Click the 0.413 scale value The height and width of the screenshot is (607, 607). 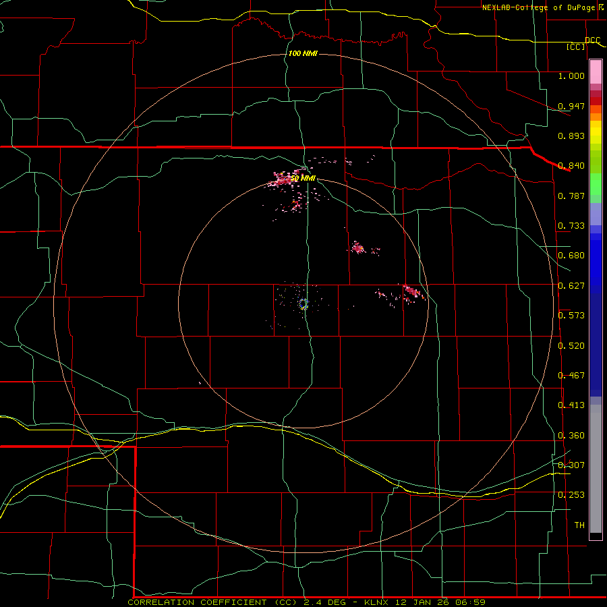click(x=571, y=405)
